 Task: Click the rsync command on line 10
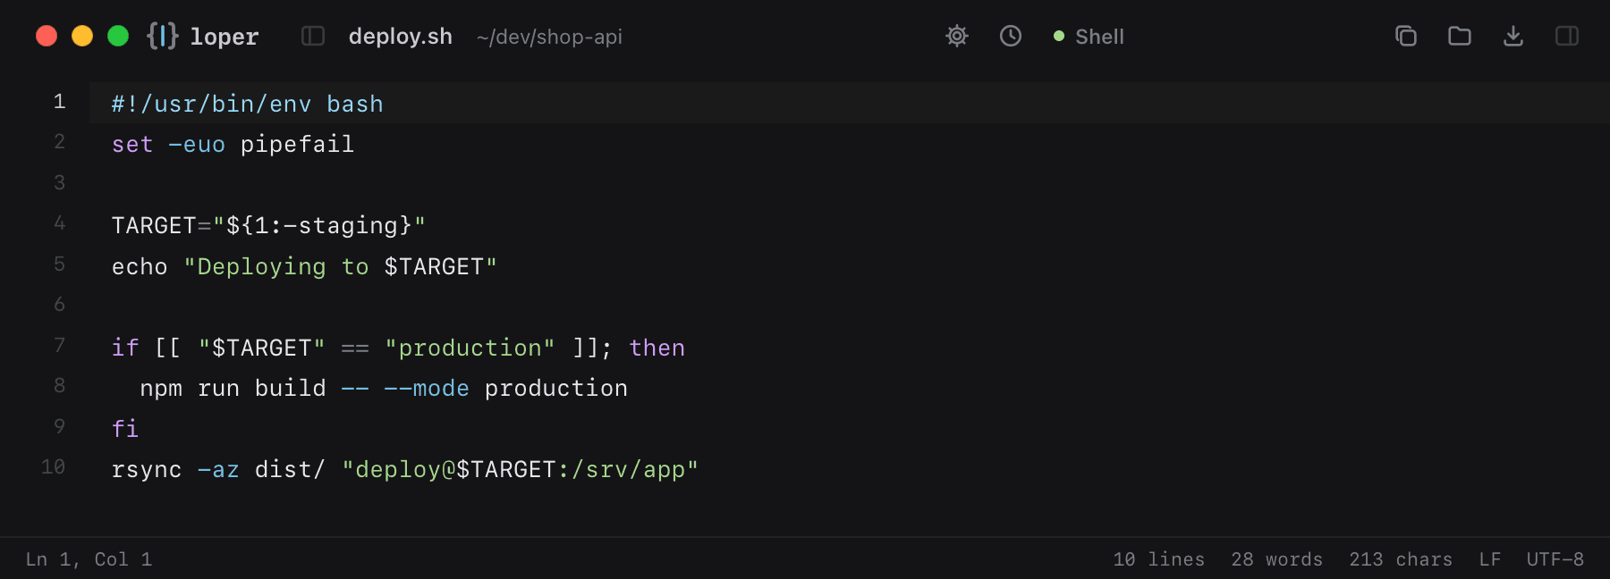point(147,469)
